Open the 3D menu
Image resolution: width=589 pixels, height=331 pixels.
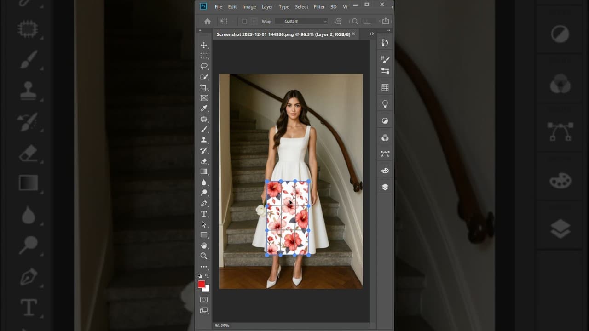(x=334, y=7)
